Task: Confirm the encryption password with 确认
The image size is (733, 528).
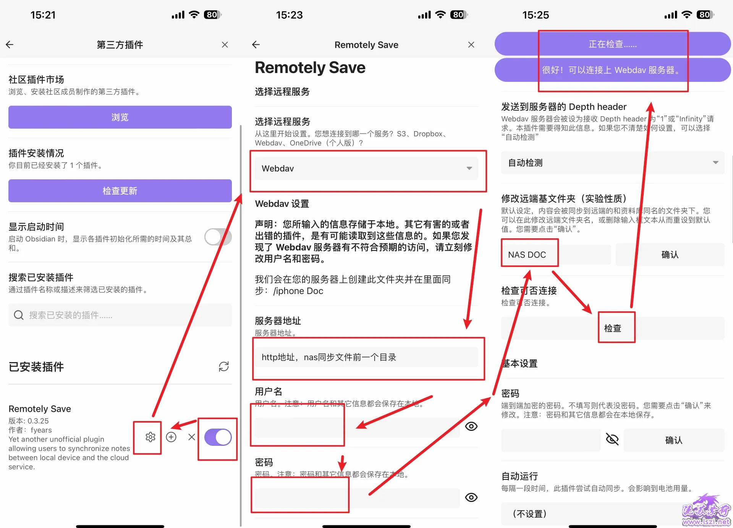Action: tap(674, 440)
